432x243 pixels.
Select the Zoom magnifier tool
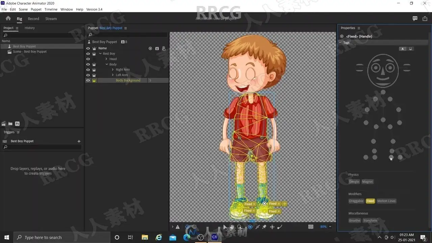click(239, 227)
